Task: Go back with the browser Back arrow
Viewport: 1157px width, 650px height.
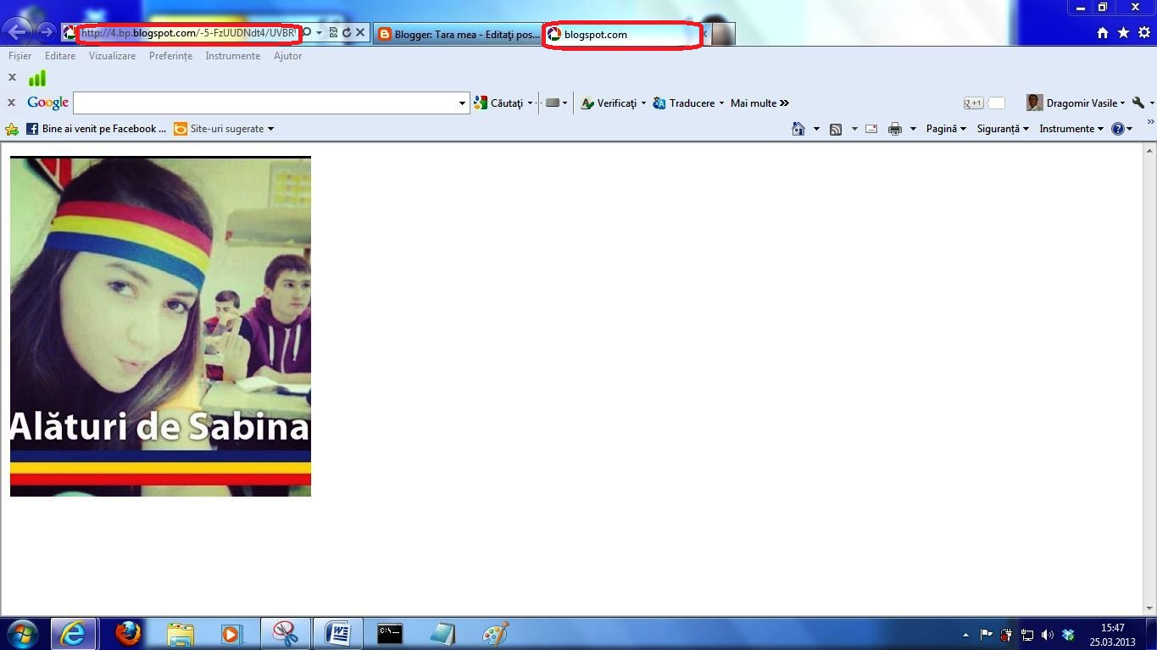Action: click(x=18, y=32)
